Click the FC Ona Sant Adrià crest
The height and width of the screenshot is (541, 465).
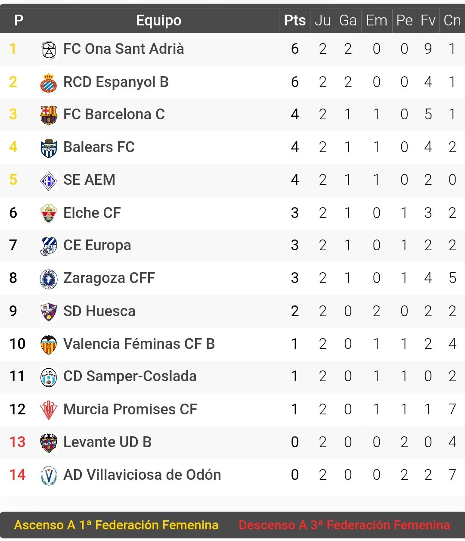pyautogui.click(x=48, y=50)
